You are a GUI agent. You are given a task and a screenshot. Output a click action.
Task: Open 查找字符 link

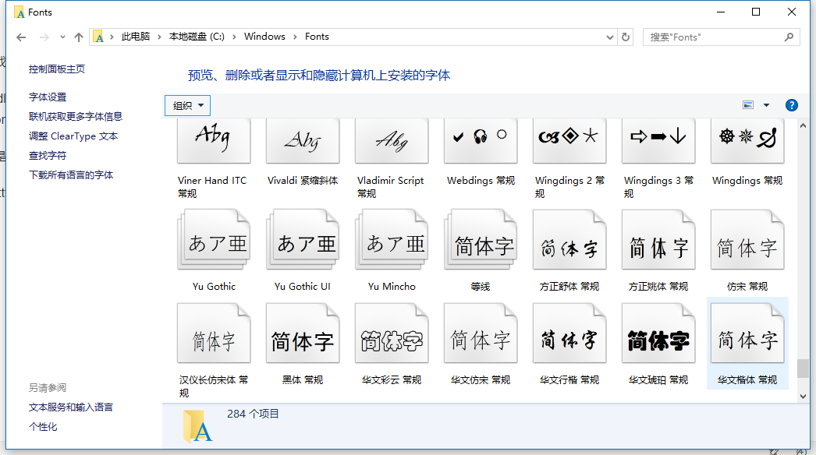48,156
